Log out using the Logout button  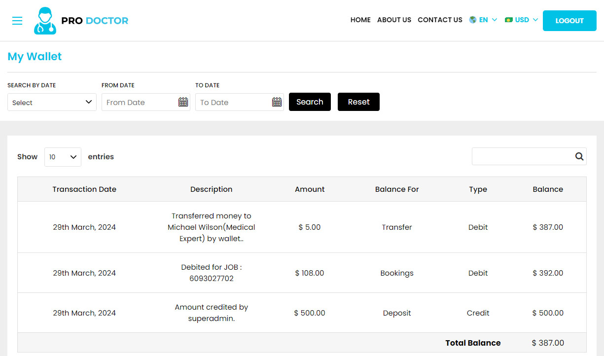coord(569,21)
